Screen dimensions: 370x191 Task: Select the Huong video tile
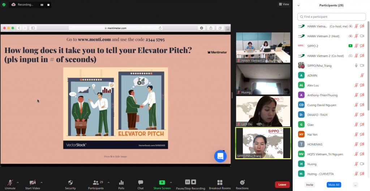point(263,79)
